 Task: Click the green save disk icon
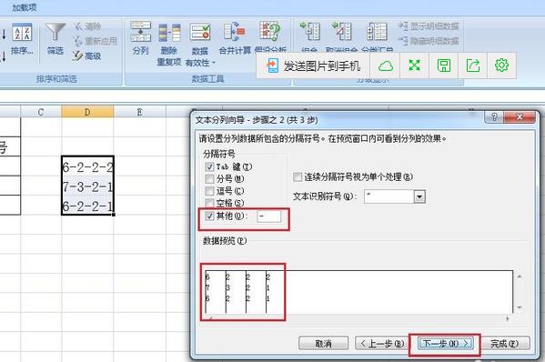(x=443, y=65)
